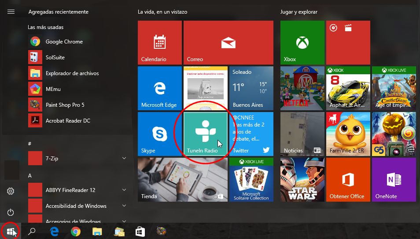Open the phone companion tile above TuneIn
This screenshot has width=420, height=239.
click(x=206, y=88)
